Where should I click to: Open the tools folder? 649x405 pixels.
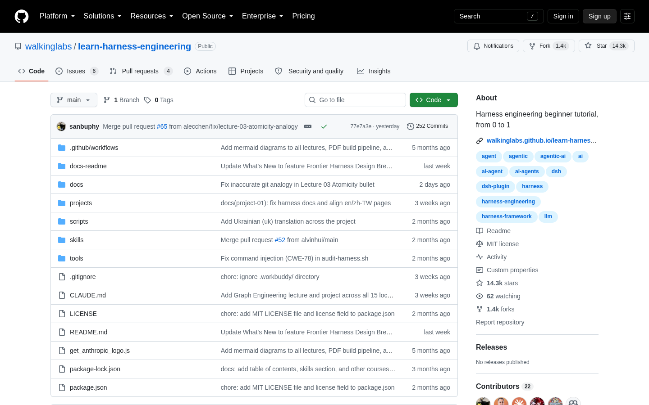pyautogui.click(x=76, y=258)
